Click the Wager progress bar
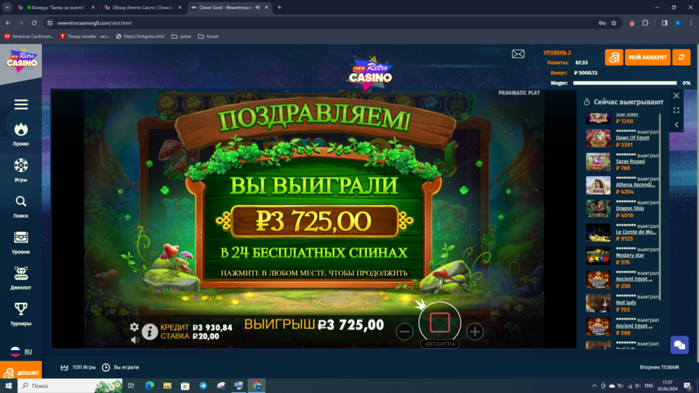 pyautogui.click(x=624, y=83)
